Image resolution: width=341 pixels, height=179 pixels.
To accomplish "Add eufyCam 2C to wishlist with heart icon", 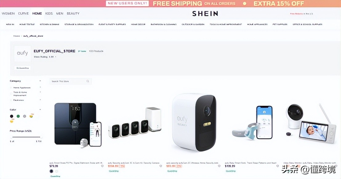I will point(219,166).
